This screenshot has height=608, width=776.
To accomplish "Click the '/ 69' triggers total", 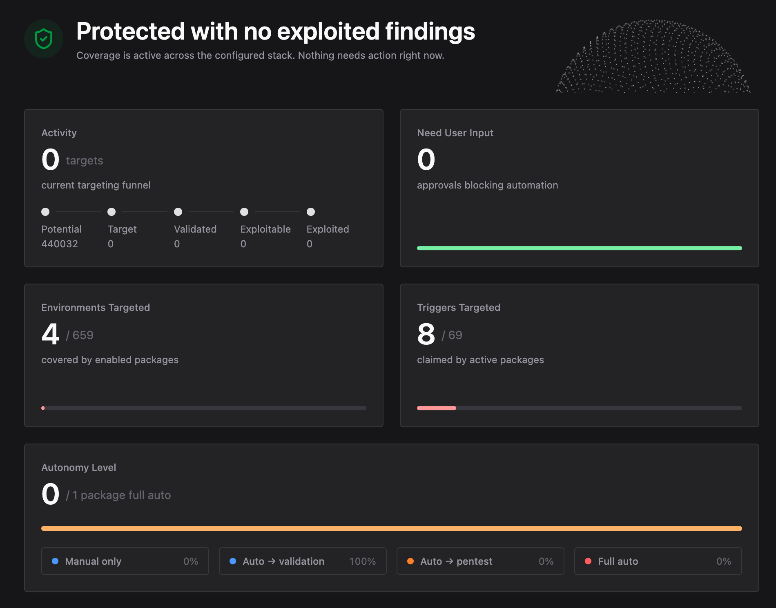I will coord(452,335).
